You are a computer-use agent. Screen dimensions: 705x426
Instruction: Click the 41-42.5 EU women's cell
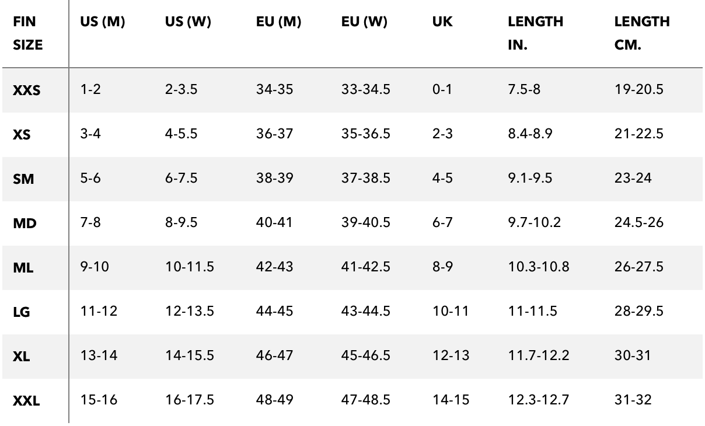coord(366,267)
